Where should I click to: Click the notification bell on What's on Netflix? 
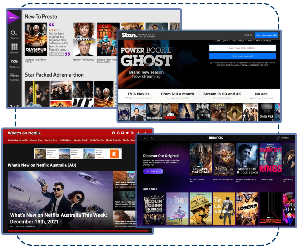[x=139, y=133]
